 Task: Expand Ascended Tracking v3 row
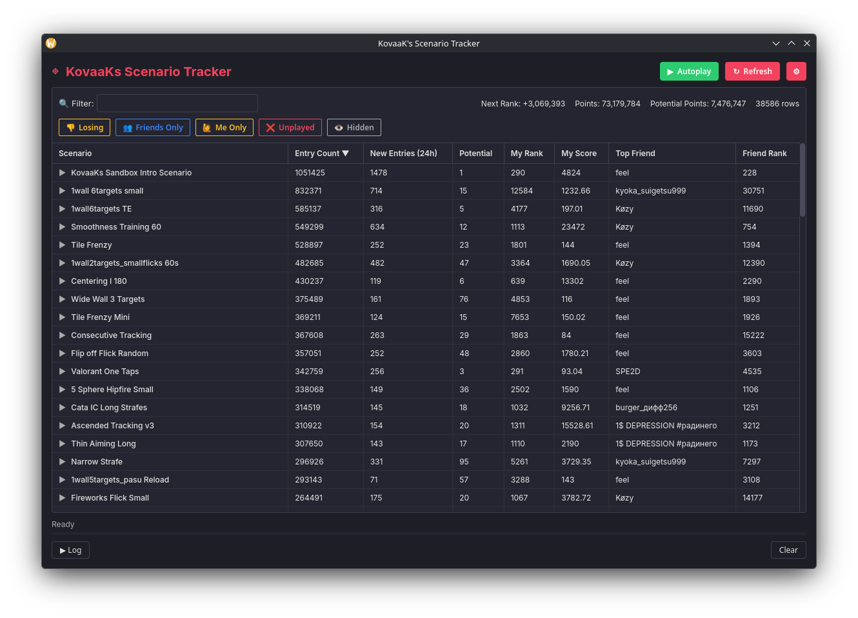(x=63, y=426)
